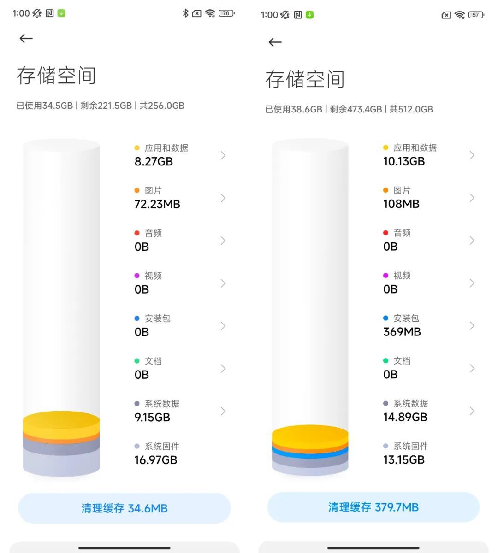Tap the back arrow on the 512GB storage screen
Image resolution: width=498 pixels, height=553 pixels.
pos(275,42)
